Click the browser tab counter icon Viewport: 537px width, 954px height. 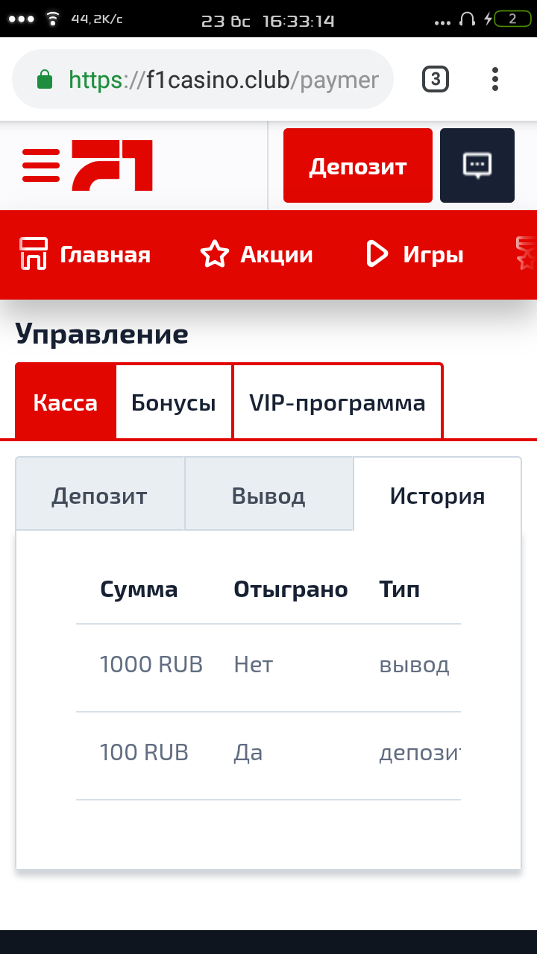point(436,79)
